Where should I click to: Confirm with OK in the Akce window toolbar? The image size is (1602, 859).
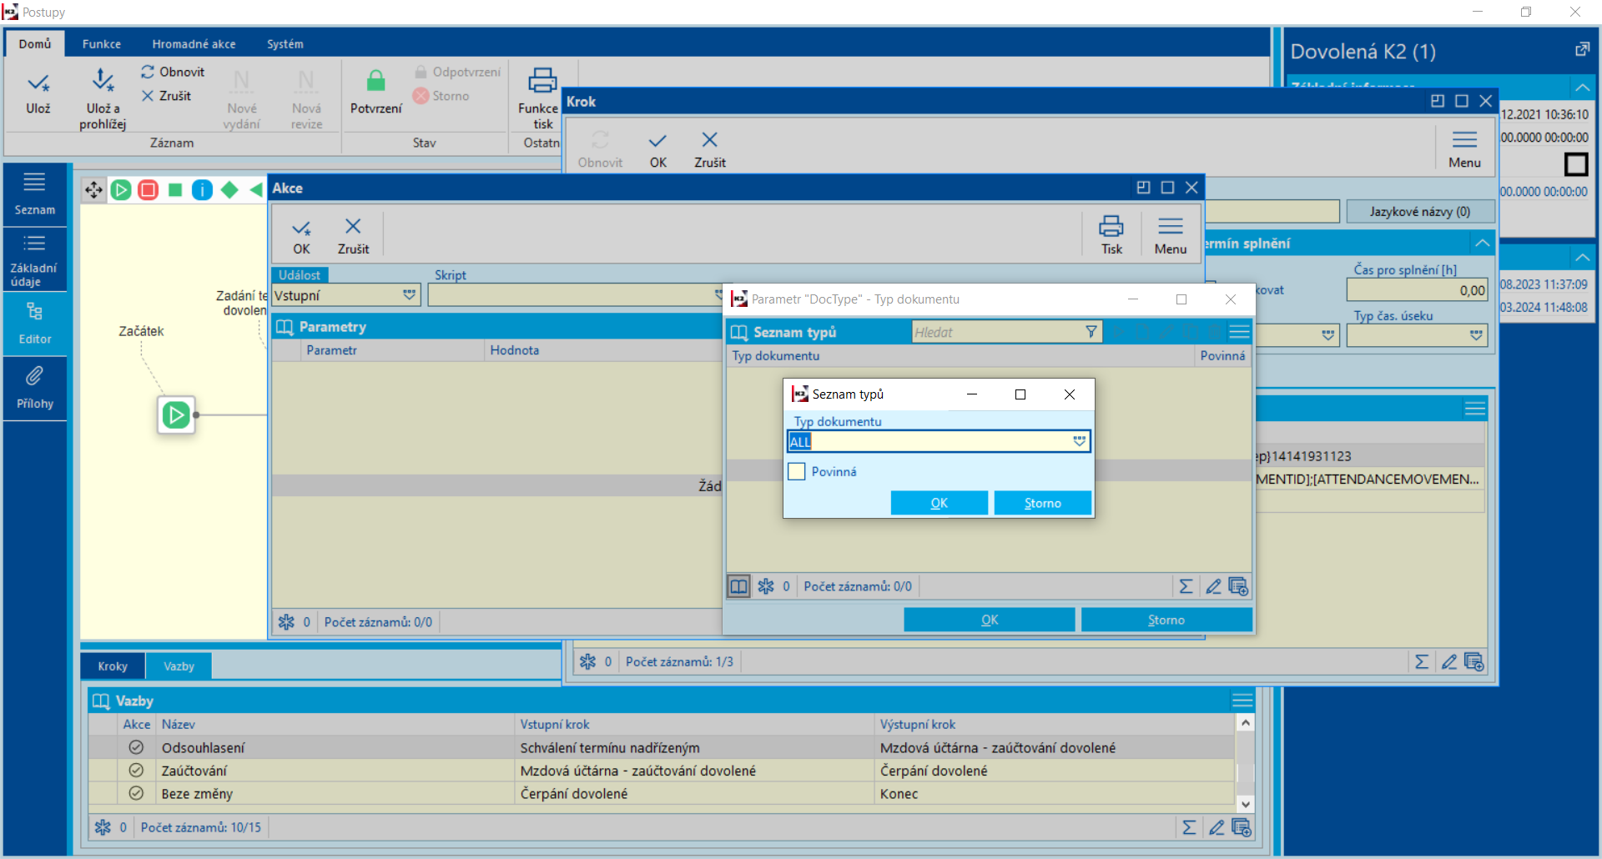(301, 236)
